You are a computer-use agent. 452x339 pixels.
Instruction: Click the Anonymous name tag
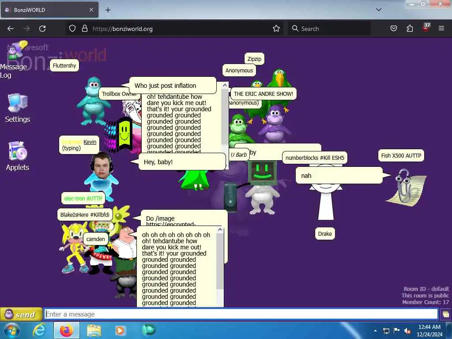pos(239,70)
